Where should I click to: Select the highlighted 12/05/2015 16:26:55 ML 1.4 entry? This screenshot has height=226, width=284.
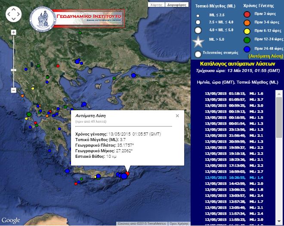(x=234, y=178)
